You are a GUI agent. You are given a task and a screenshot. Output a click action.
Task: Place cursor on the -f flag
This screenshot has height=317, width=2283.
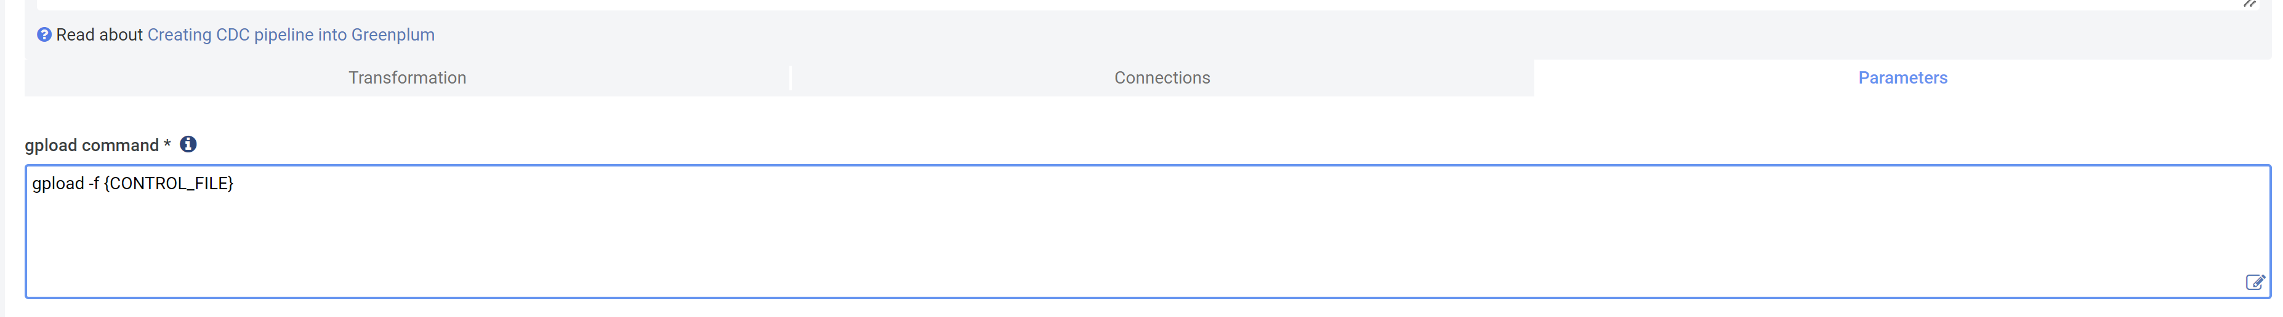[x=93, y=183]
